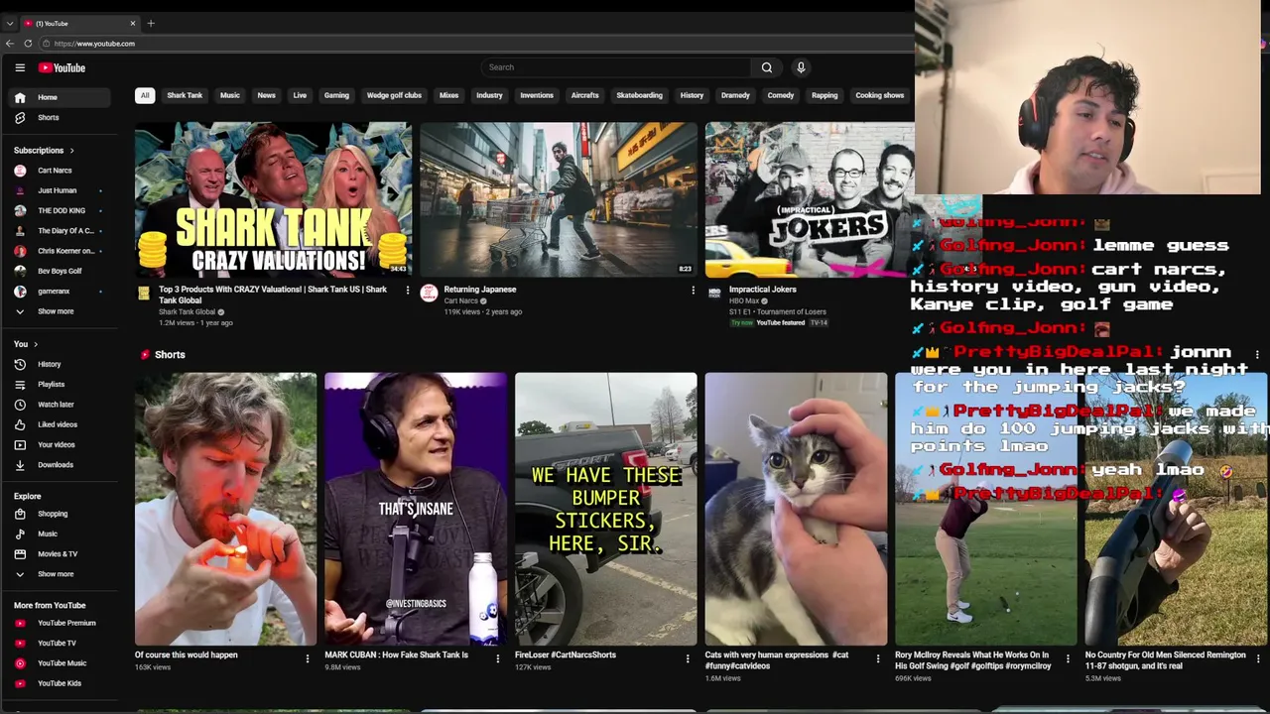Expand Show more under Explore

tap(61, 574)
